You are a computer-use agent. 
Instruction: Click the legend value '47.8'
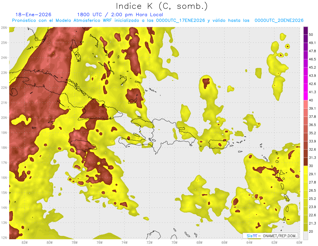[312, 51]
